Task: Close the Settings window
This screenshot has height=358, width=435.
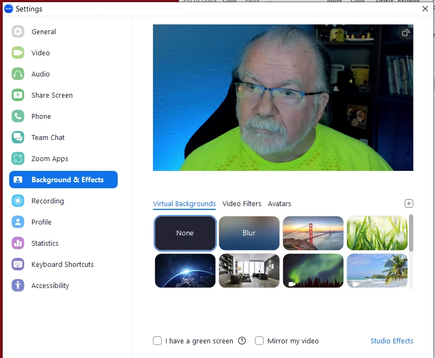Action: pyautogui.click(x=425, y=9)
